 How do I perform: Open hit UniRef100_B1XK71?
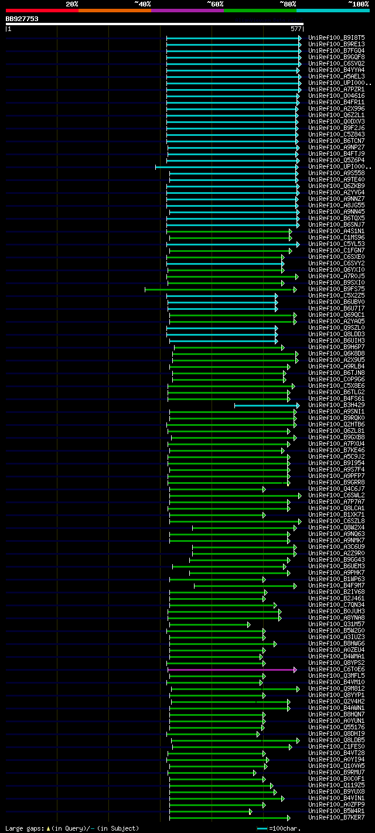pos(336,514)
